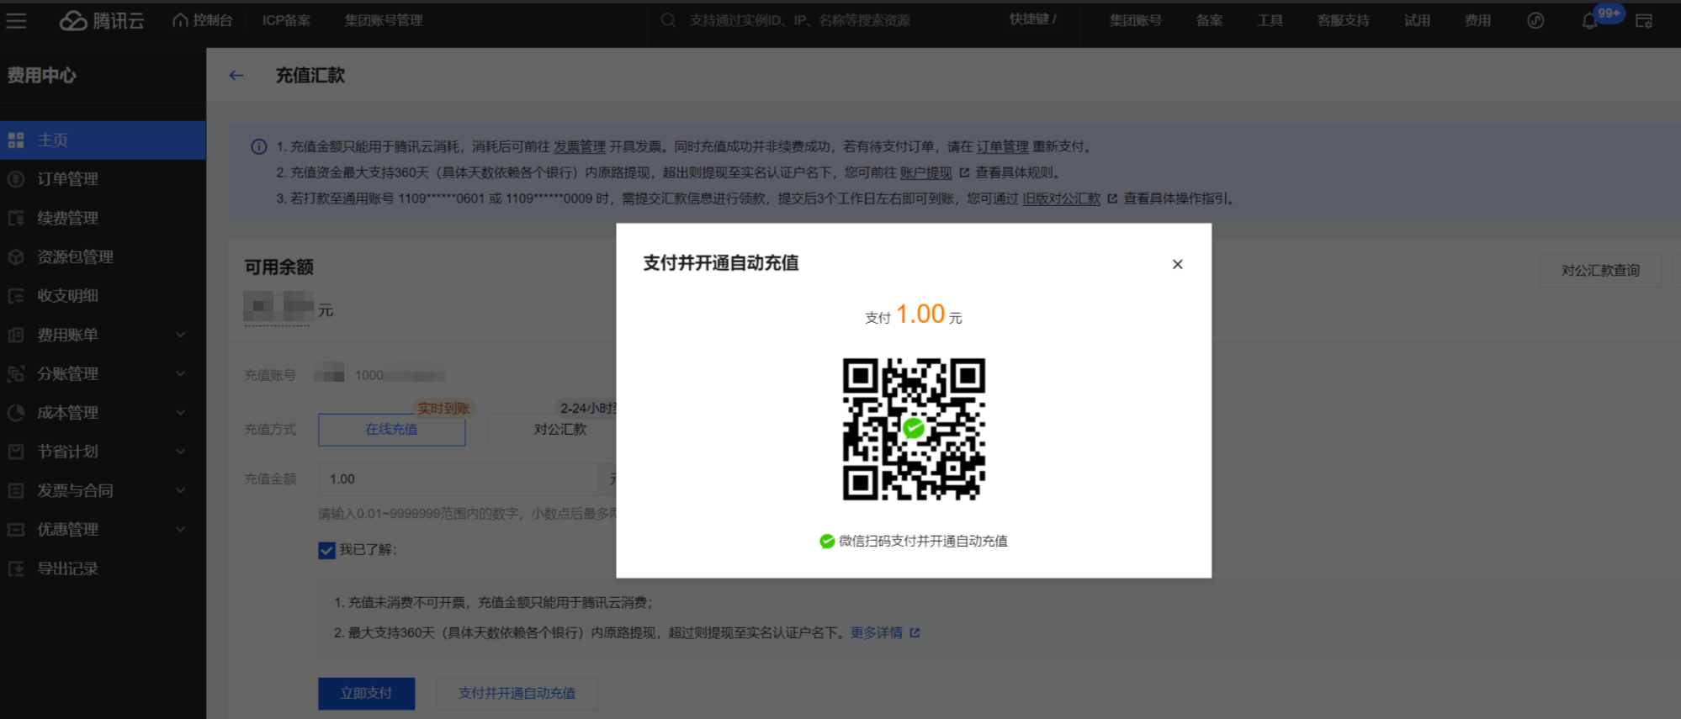This screenshot has height=719, width=1681.
Task: Expand the 发票与合同 submenu
Action: click(x=180, y=490)
